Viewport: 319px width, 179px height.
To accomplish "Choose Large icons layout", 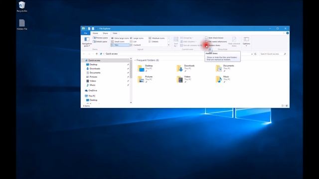I will pyautogui.click(x=137, y=38).
